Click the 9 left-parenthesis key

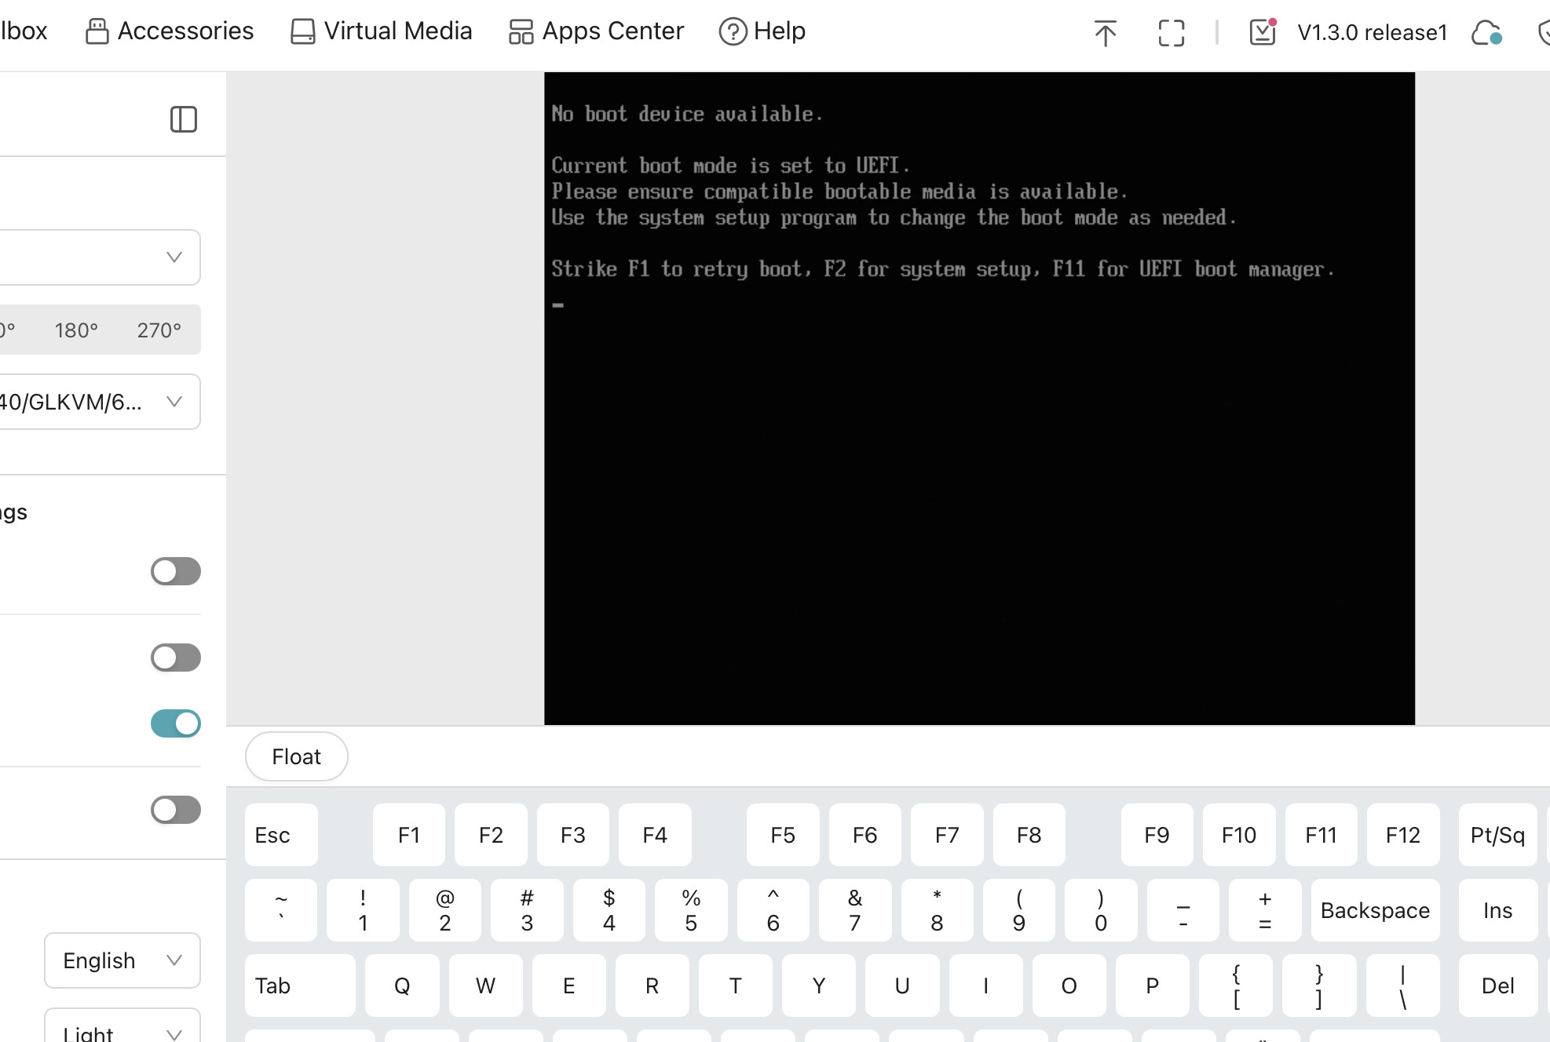click(1019, 910)
